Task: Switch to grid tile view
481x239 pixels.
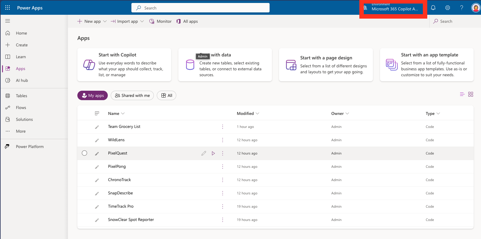Action: click(471, 94)
